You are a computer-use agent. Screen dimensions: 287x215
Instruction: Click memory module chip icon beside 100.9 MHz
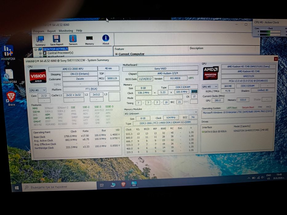pyautogui.click(x=194, y=92)
